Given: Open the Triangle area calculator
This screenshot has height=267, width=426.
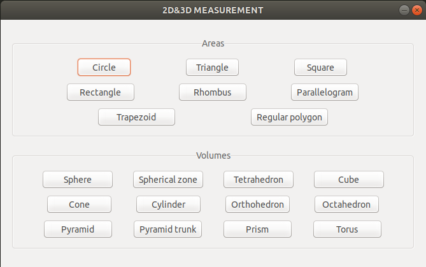Looking at the screenshot, I should pyautogui.click(x=212, y=67).
